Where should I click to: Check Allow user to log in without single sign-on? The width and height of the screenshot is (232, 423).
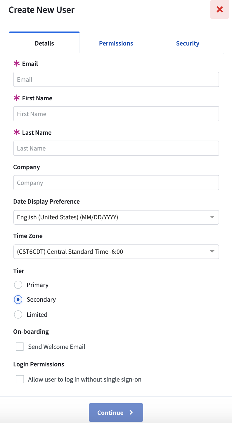pyautogui.click(x=20, y=379)
